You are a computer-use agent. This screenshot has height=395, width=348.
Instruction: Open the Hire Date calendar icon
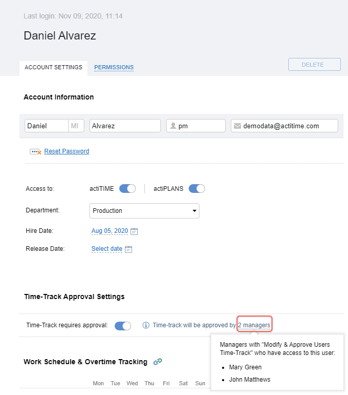134,231
